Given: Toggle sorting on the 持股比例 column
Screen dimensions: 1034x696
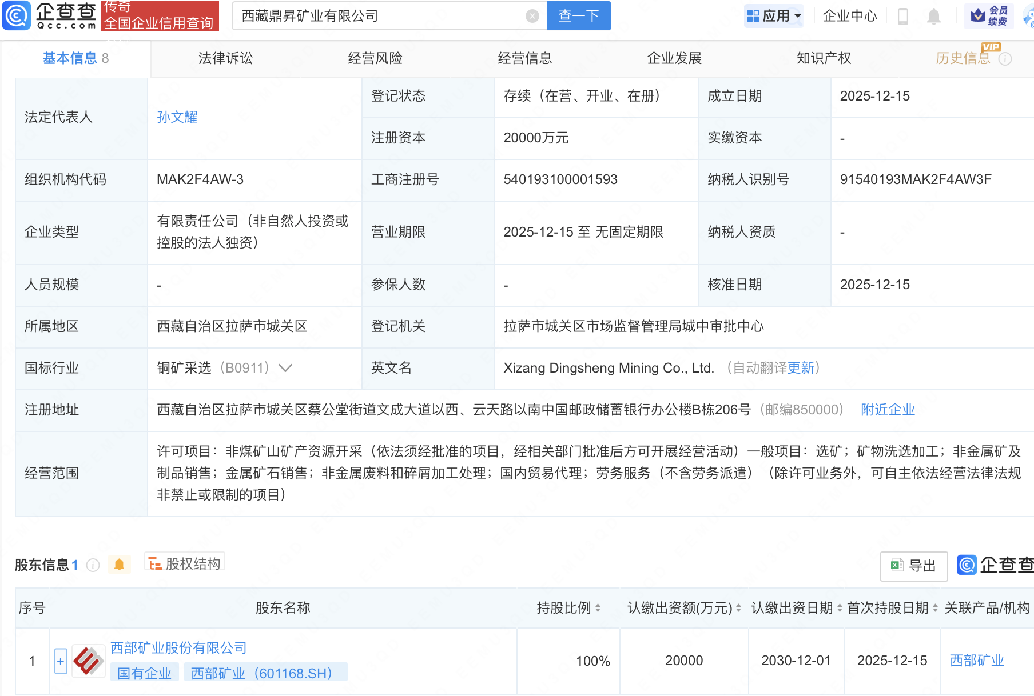Looking at the screenshot, I should click(x=598, y=608).
